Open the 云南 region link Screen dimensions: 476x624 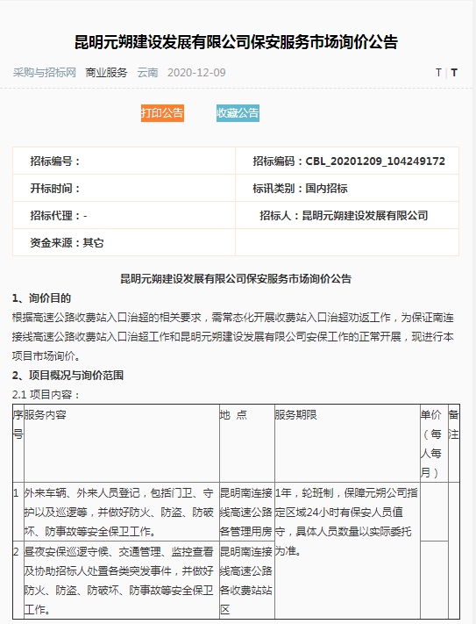[x=147, y=73]
